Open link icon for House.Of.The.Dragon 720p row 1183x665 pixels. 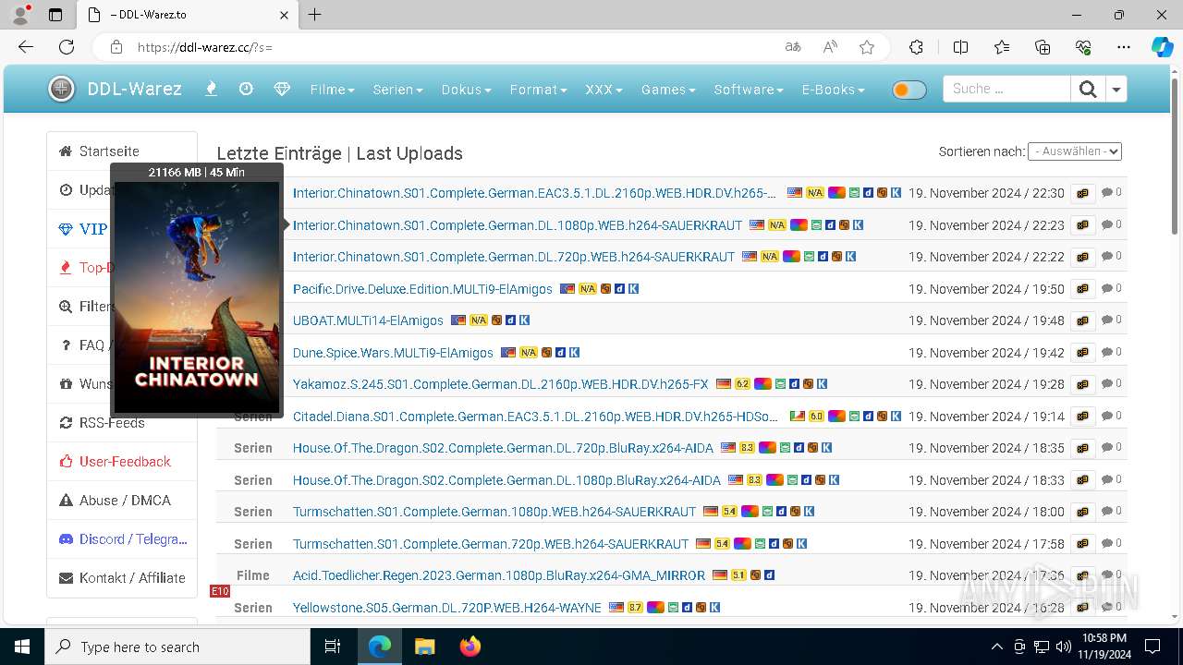click(1082, 448)
